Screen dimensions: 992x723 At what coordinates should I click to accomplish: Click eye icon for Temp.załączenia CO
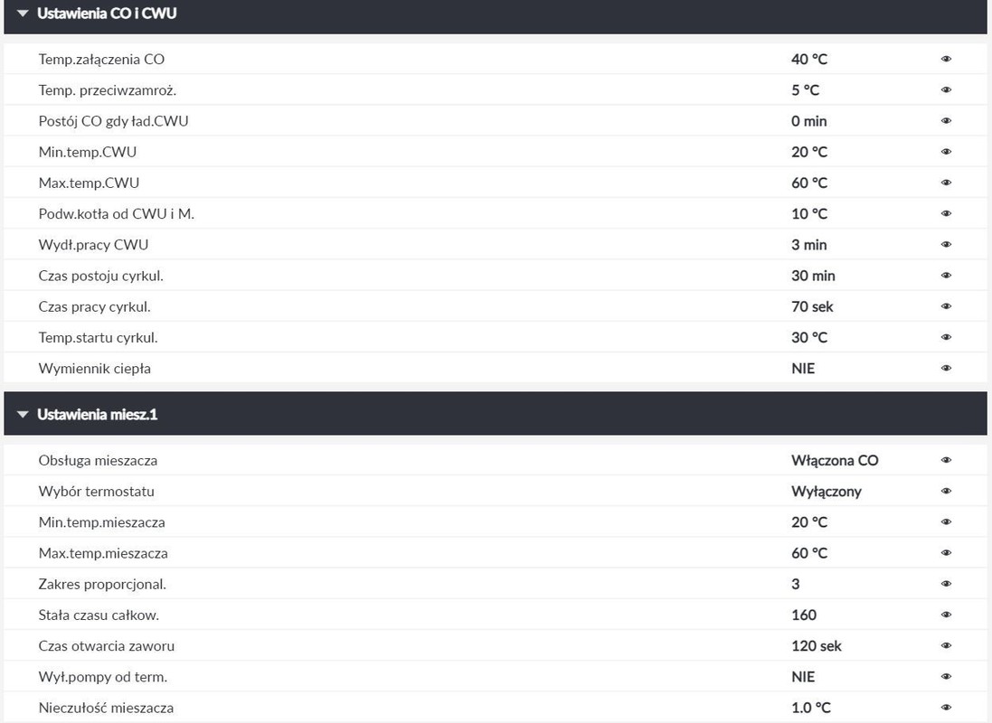(x=946, y=60)
